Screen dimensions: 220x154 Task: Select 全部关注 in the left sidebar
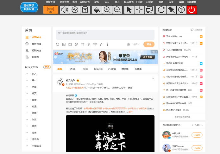coord(36,37)
